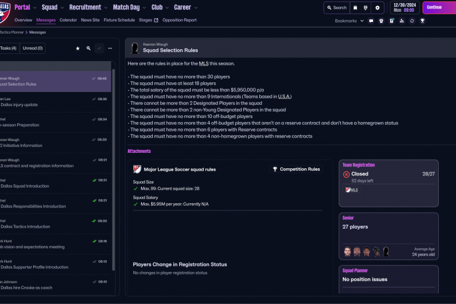
Task: Toggle the Tasks (4) filter
Action: tap(8, 49)
